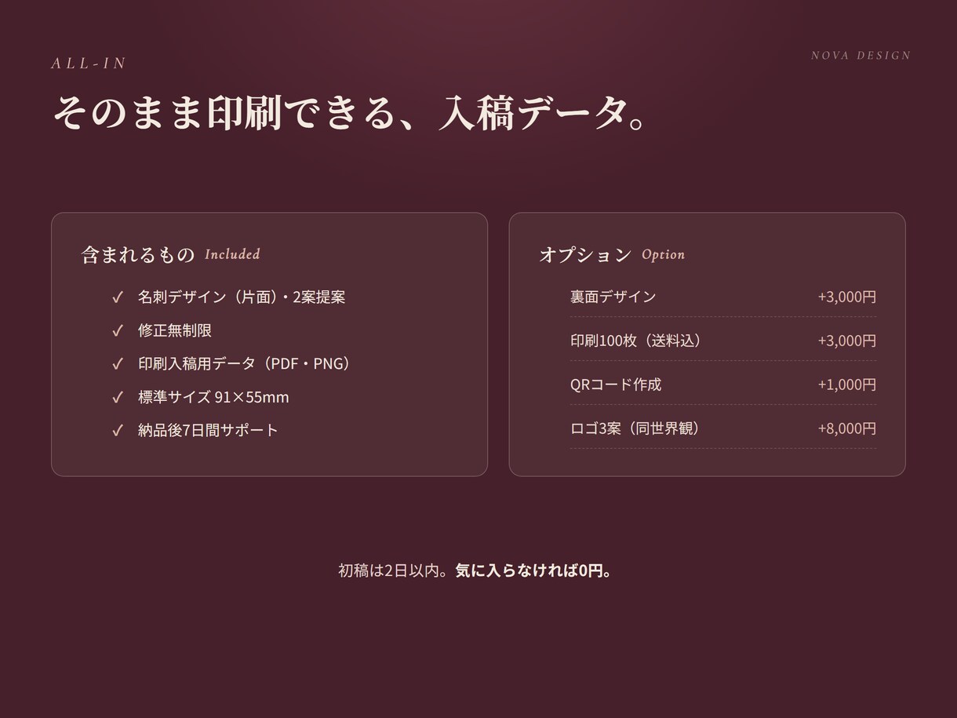The width and height of the screenshot is (957, 718).
Task: Select the ALL-IN label at top left
Action: (89, 64)
